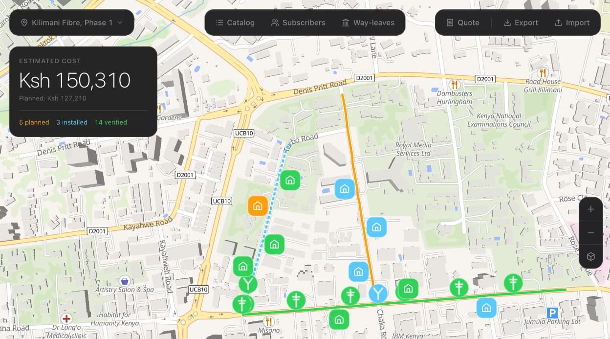Click the '14 verified' status label

click(x=111, y=122)
